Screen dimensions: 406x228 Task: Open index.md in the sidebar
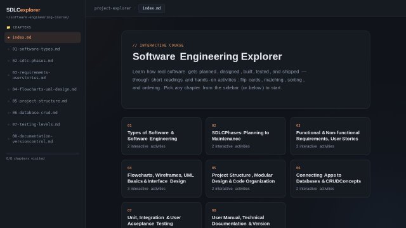[x=43, y=37]
